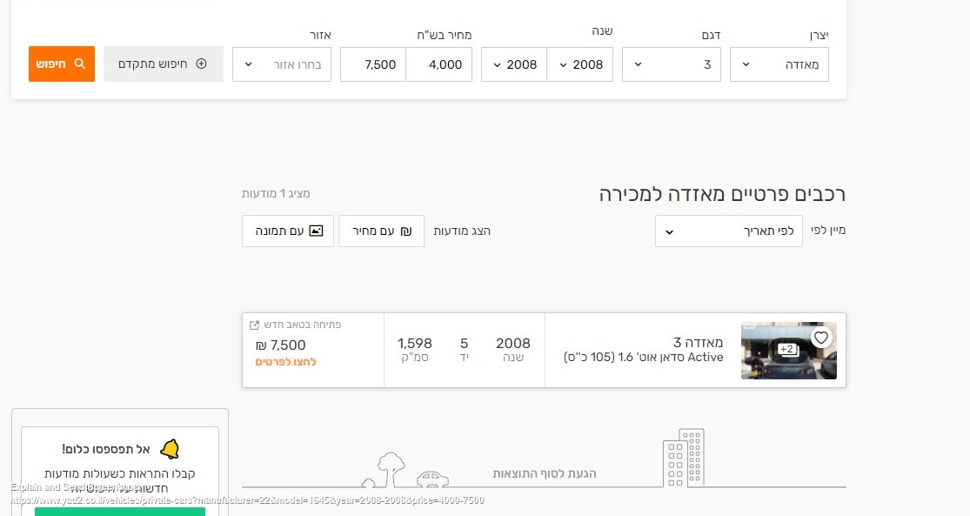Click the open-in-new-tab icon labeled פתיחה בטאב חדש
The width and height of the screenshot is (970, 516).
point(255,324)
